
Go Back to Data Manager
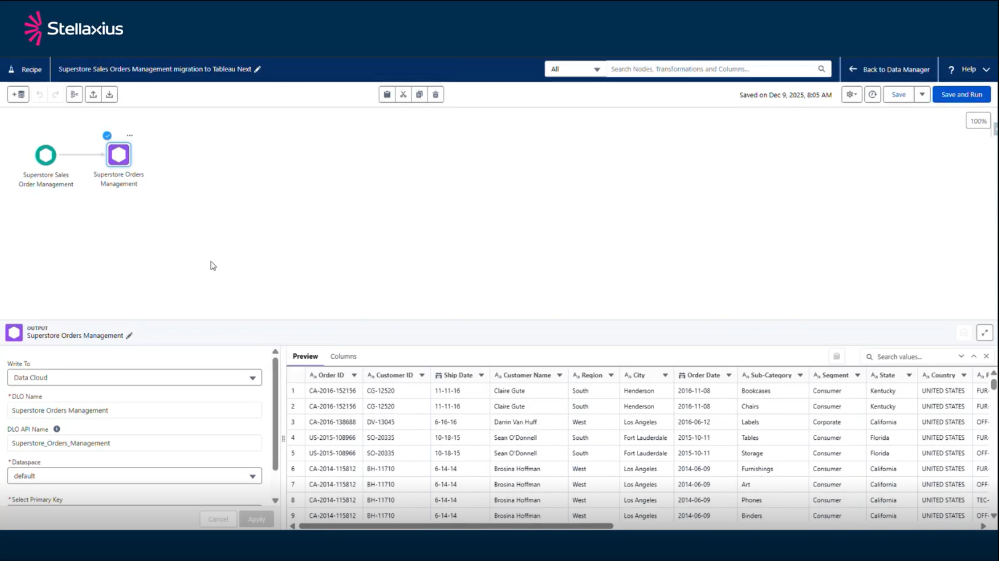pyautogui.click(x=889, y=69)
